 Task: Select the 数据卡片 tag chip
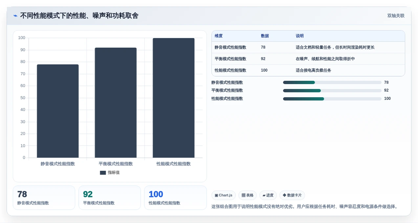292,195
